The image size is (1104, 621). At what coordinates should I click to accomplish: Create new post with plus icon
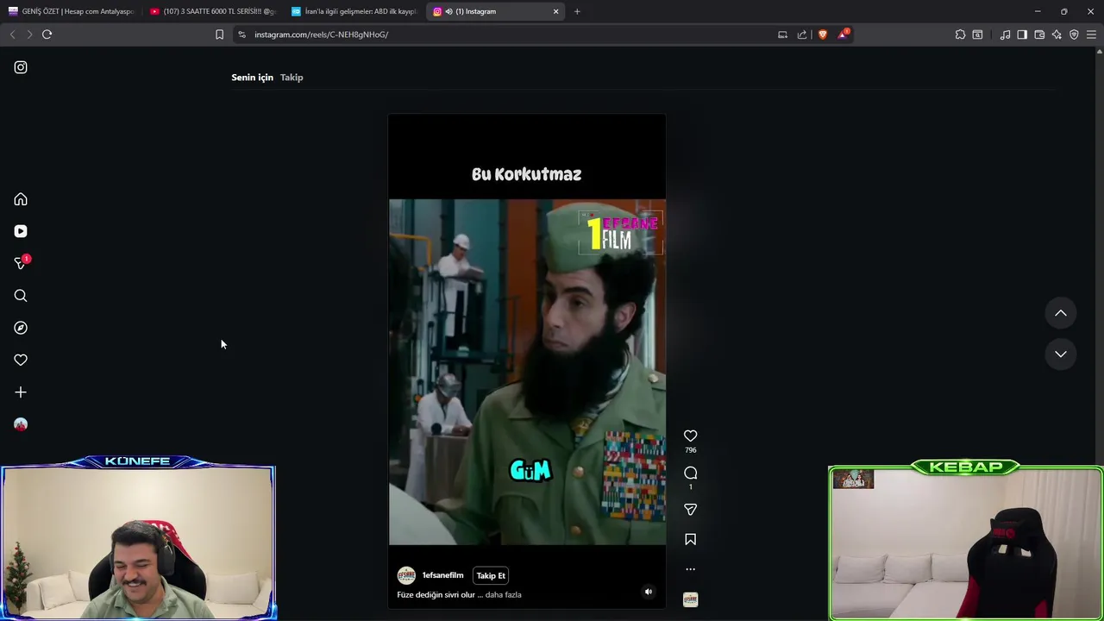pos(21,392)
